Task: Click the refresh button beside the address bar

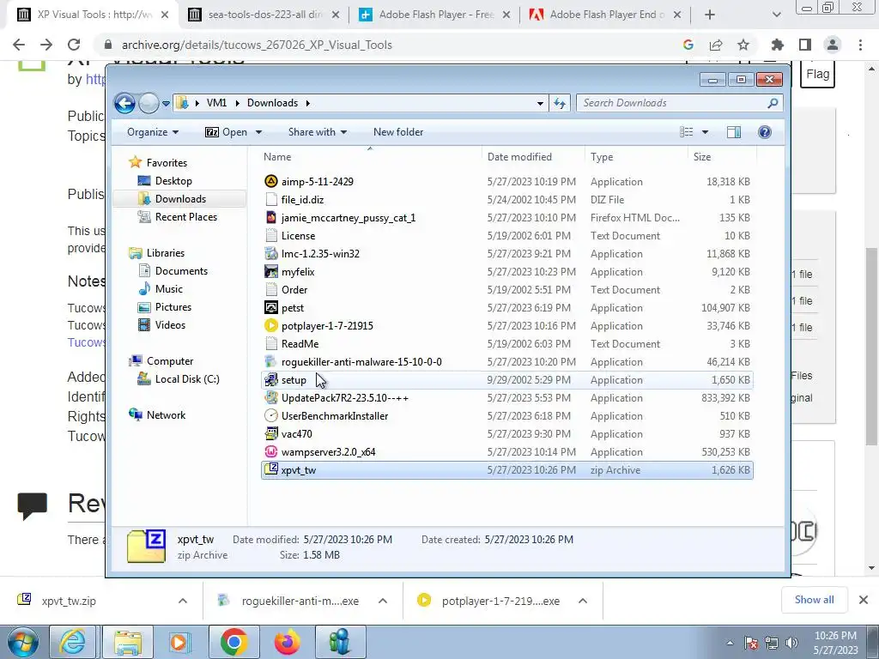Action: (560, 103)
